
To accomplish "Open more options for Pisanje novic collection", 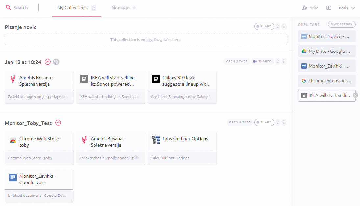I will click(284, 26).
